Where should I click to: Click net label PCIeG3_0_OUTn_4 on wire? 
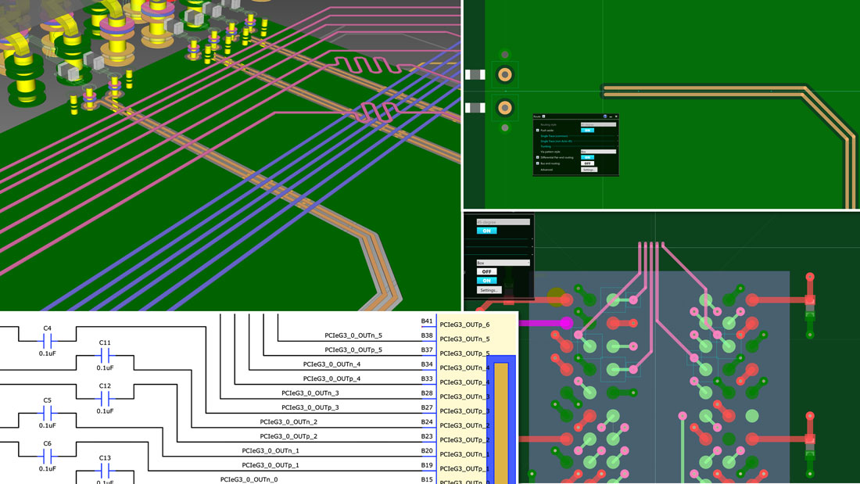pos(331,364)
